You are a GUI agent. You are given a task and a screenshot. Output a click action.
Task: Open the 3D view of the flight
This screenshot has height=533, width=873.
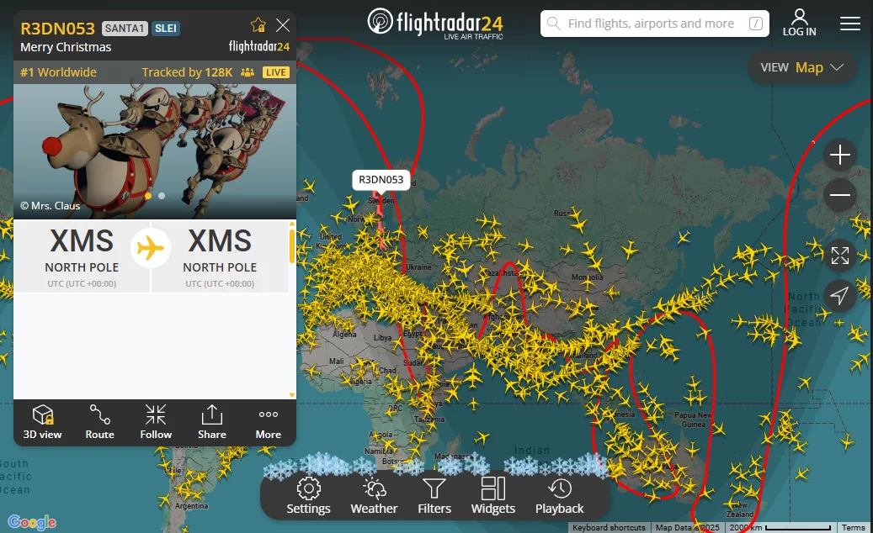pyautogui.click(x=42, y=422)
